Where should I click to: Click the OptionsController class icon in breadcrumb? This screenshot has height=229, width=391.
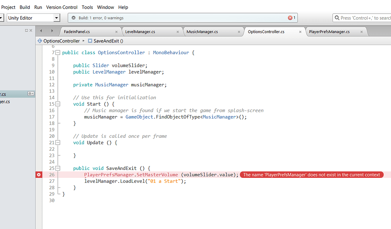(x=40, y=41)
